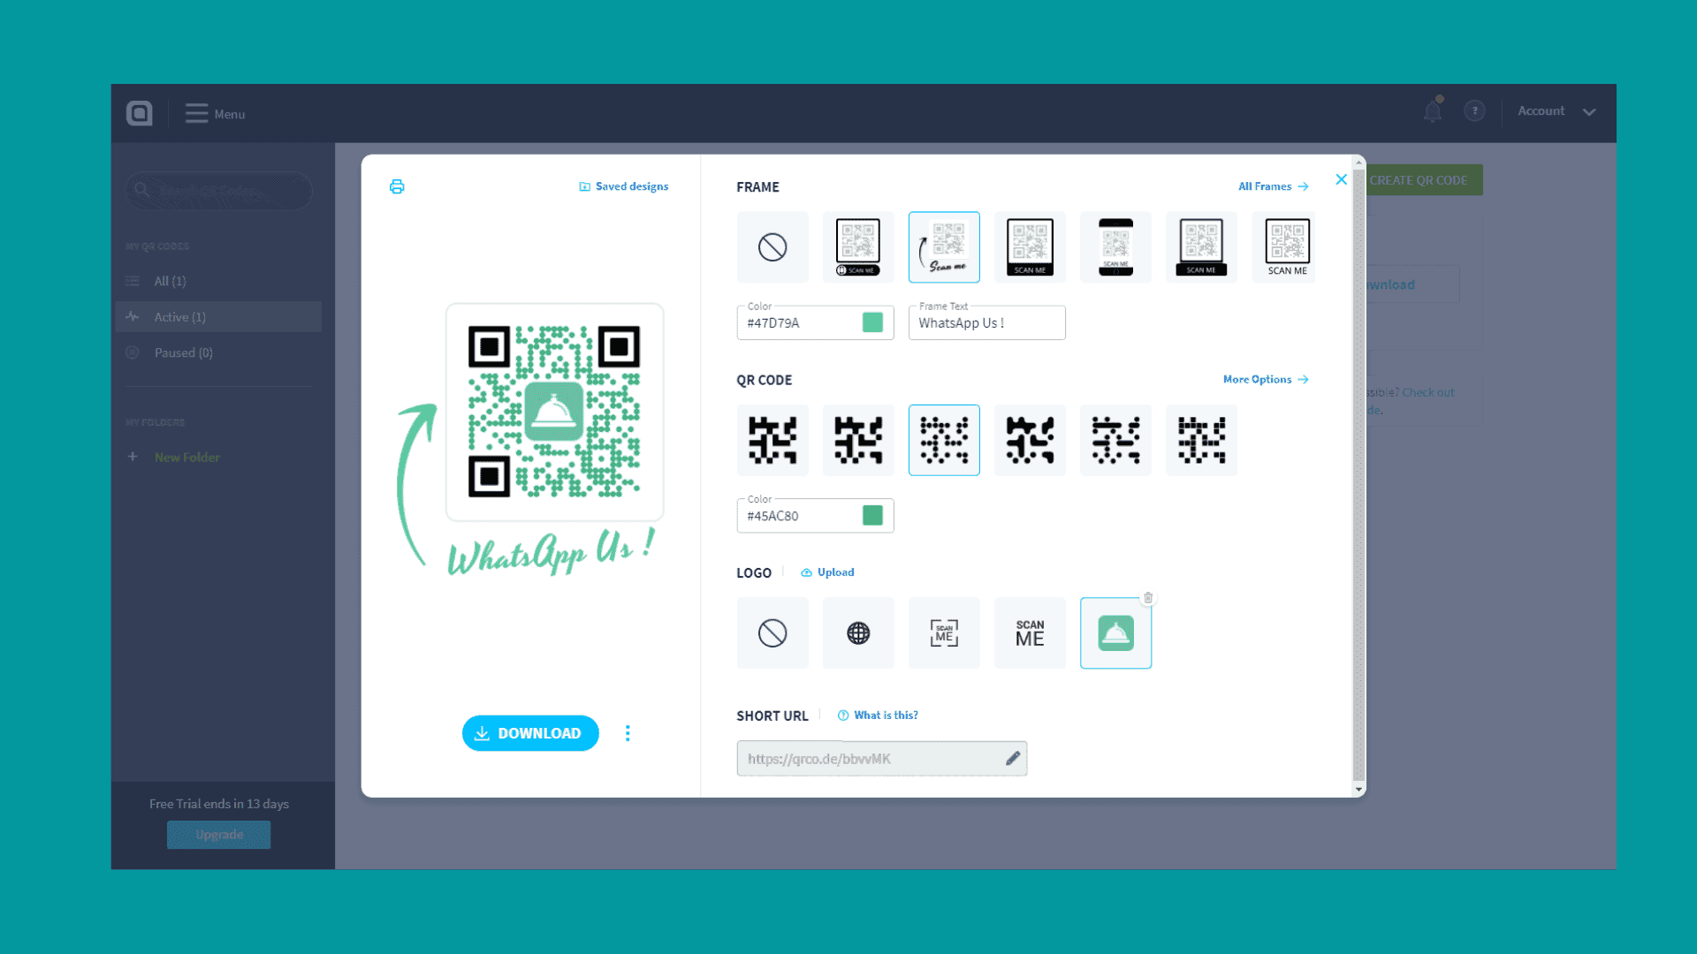This screenshot has width=1697, height=954.
Task: Toggle the second QR code pattern style
Action: [x=856, y=439]
